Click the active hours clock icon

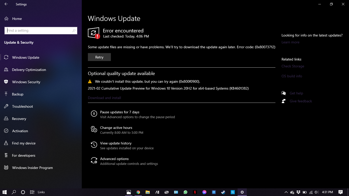pyautogui.click(x=94, y=129)
